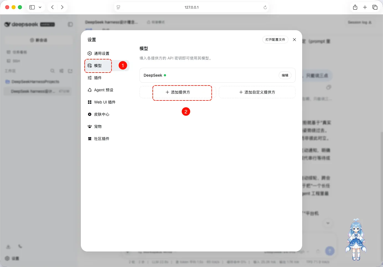383x267 pixels.
Task: Open the 社区插件 section
Action: tap(107, 139)
